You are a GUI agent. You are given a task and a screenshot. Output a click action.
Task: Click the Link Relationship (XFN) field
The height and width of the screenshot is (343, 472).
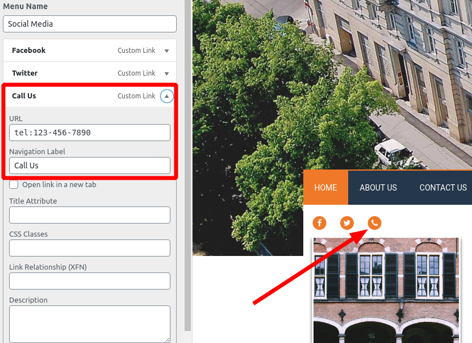pyautogui.click(x=90, y=281)
